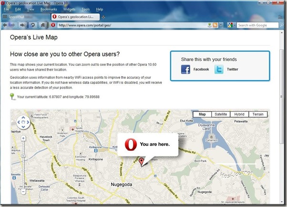Click the red location marker pin

(x=141, y=162)
